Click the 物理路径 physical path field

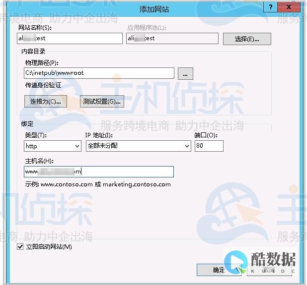[x=99, y=73]
